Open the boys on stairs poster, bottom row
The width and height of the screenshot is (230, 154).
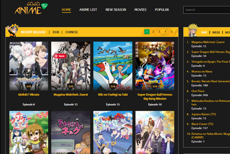(x=155, y=133)
